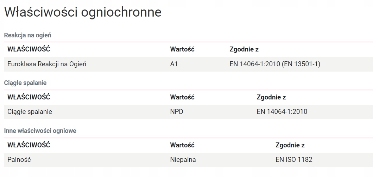Click the NPD value cell
Viewport: 373px width, 177px height.
[x=177, y=112]
